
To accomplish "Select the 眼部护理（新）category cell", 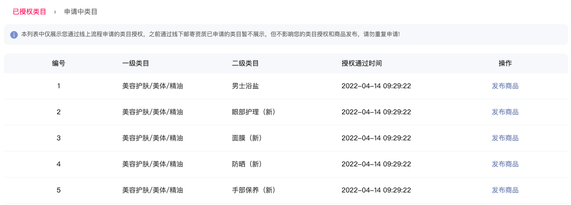I will tap(254, 112).
